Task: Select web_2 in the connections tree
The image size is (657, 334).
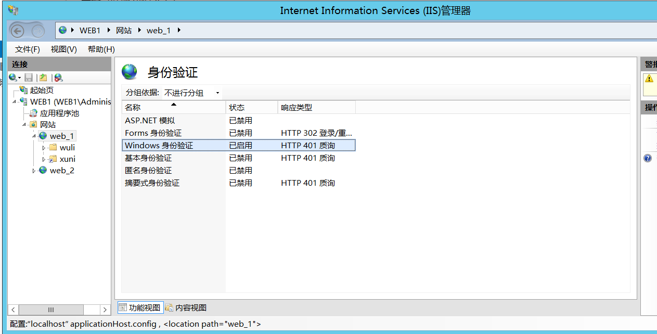Action: point(62,170)
